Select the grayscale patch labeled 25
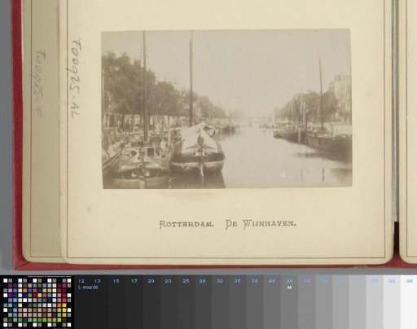This screenshot has width=417, height=329. (186, 302)
